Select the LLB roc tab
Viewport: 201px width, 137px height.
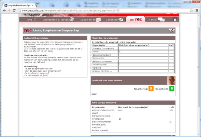[x=136, y=19]
